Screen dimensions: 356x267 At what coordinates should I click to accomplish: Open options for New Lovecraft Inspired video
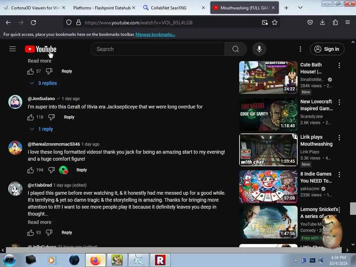click(339, 102)
